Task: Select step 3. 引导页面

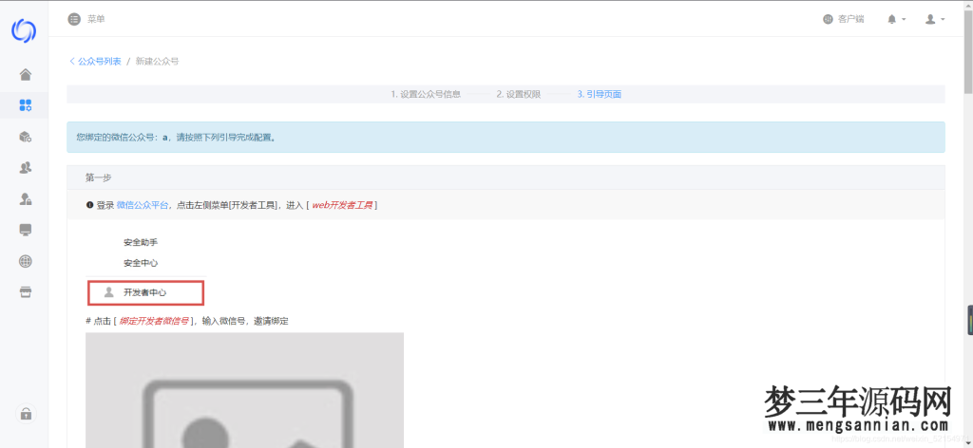Action: [600, 94]
